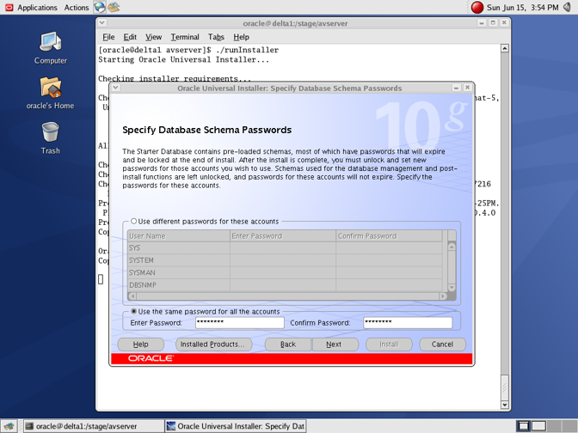578x433 pixels.
Task: Open the Actions menu
Action: click(x=77, y=8)
